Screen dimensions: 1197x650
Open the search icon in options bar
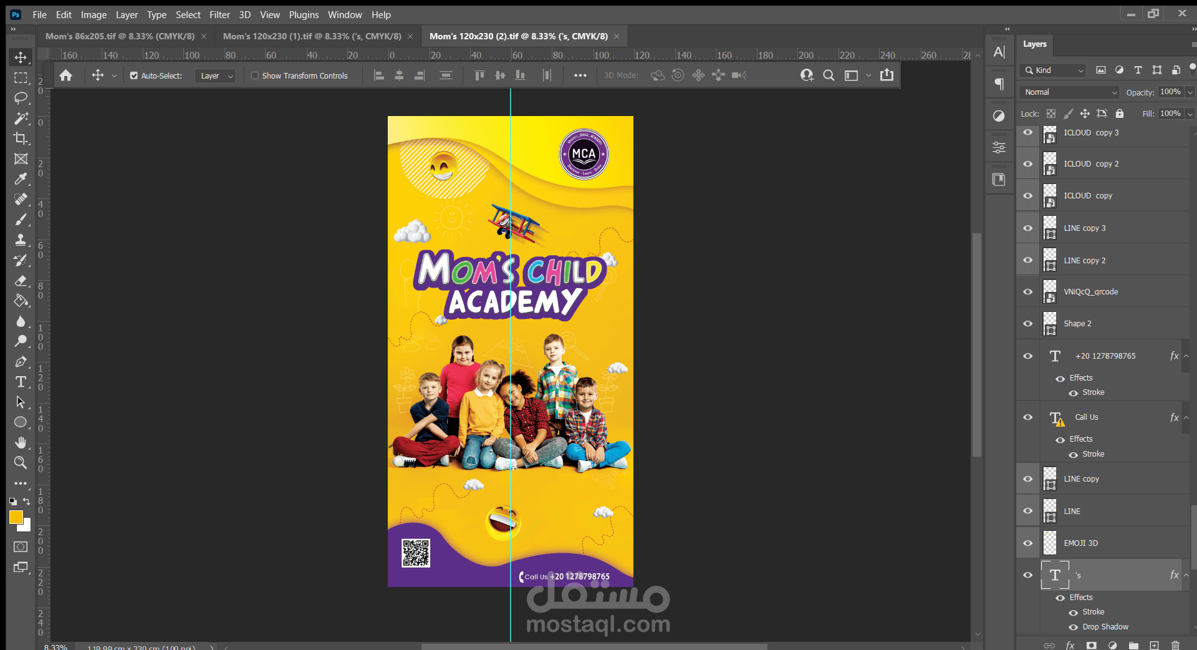829,75
